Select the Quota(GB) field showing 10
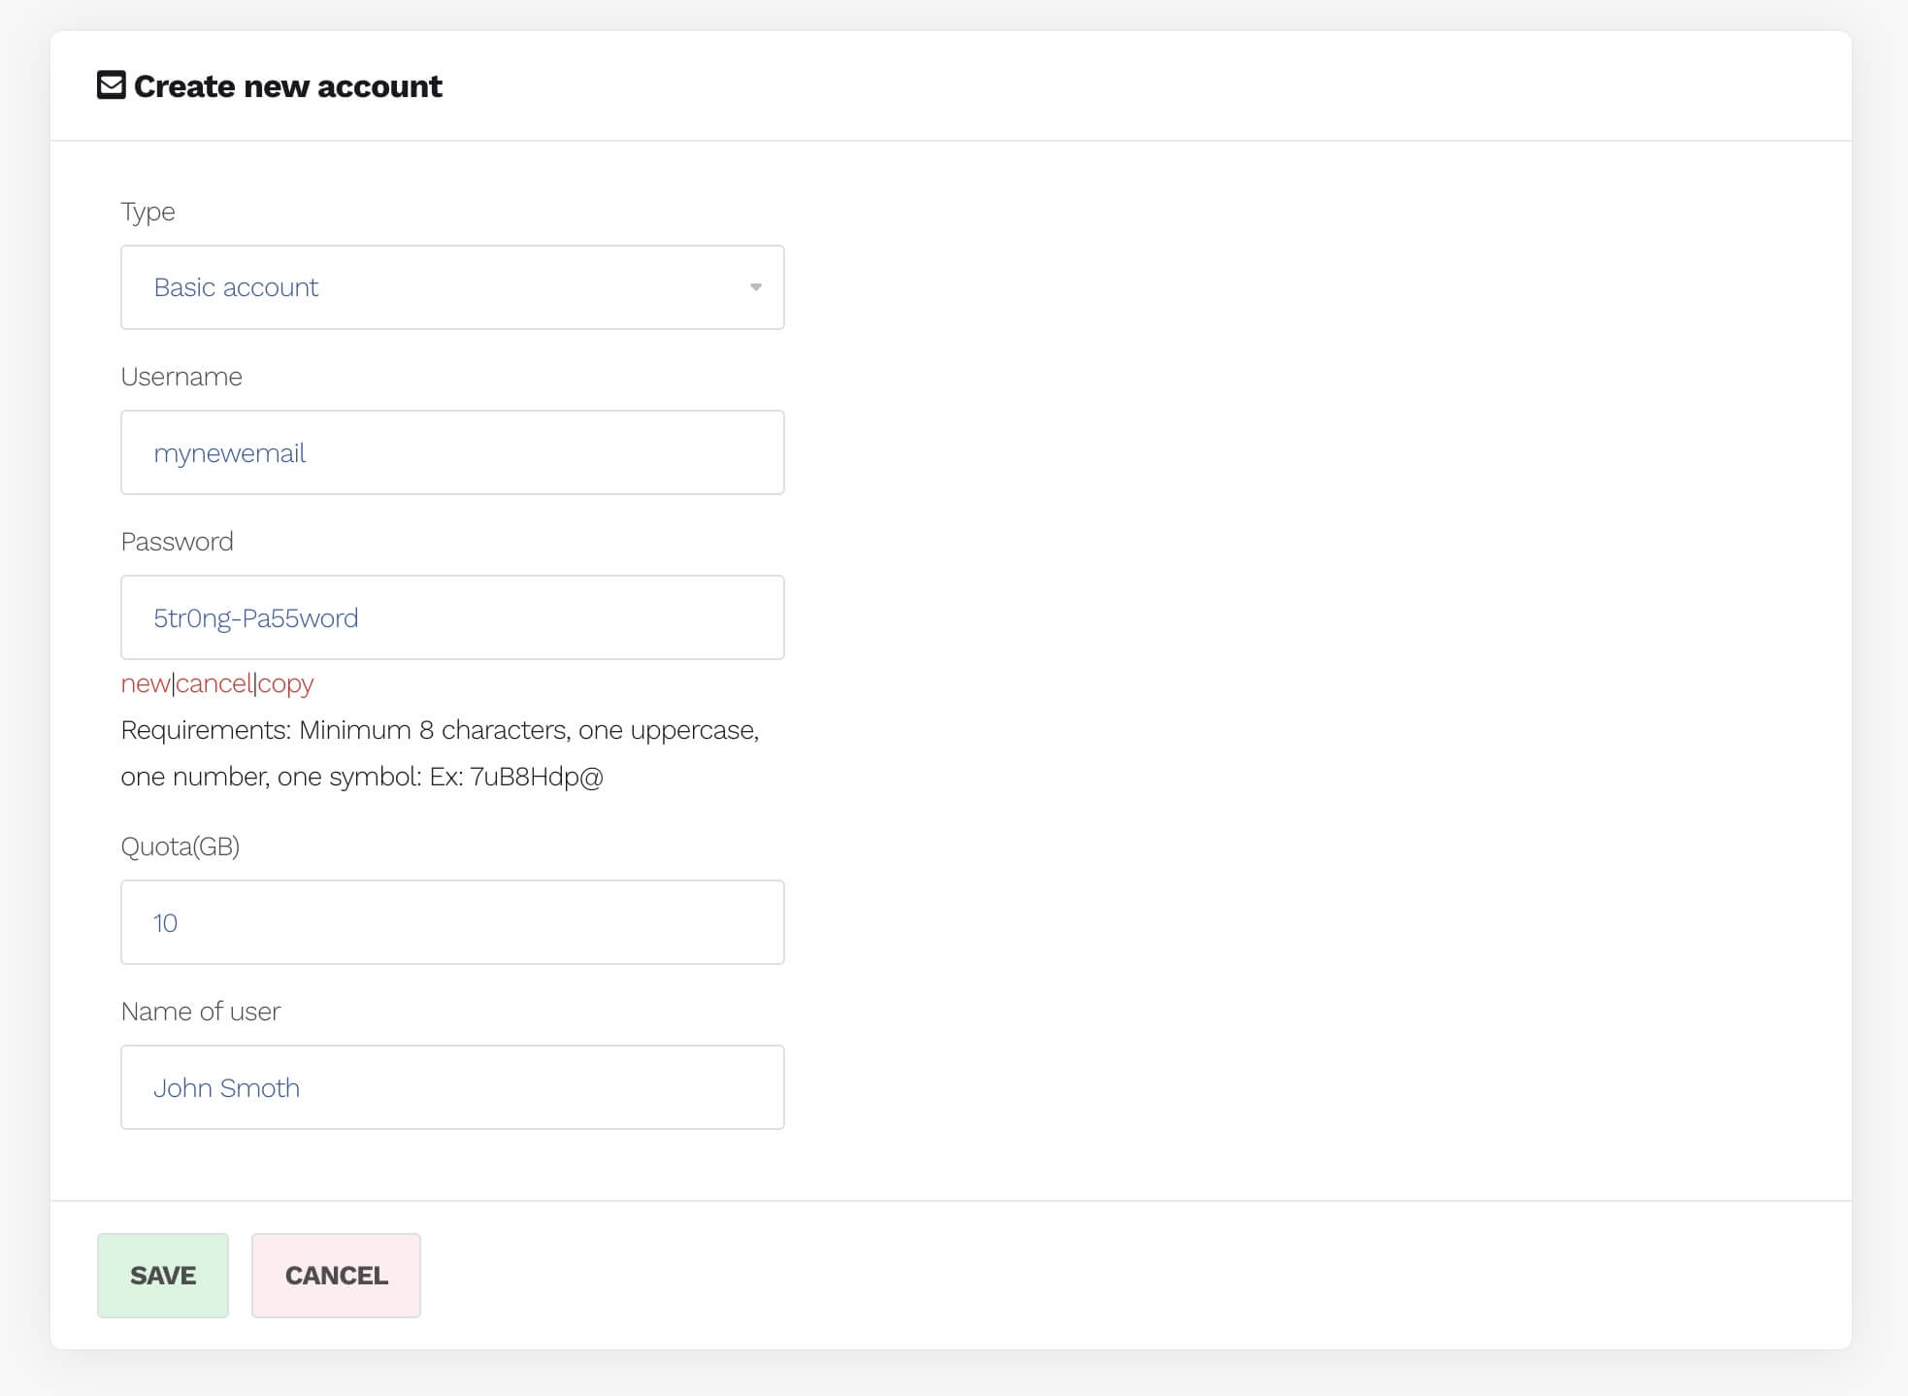The width and height of the screenshot is (1908, 1396). [451, 922]
